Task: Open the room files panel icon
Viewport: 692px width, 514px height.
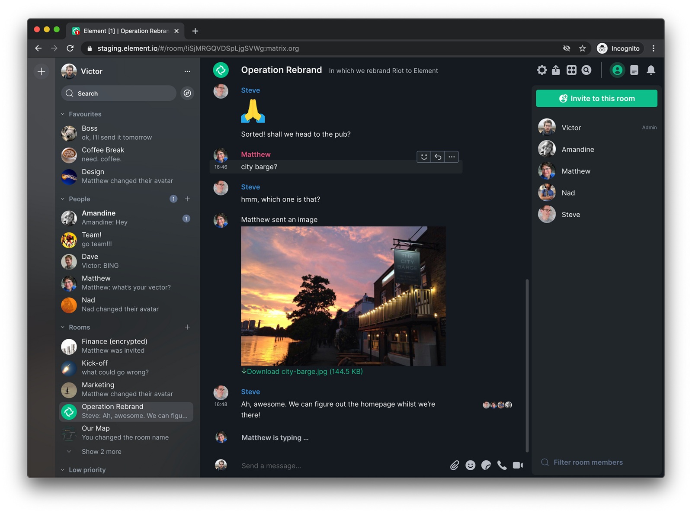Action: [634, 70]
